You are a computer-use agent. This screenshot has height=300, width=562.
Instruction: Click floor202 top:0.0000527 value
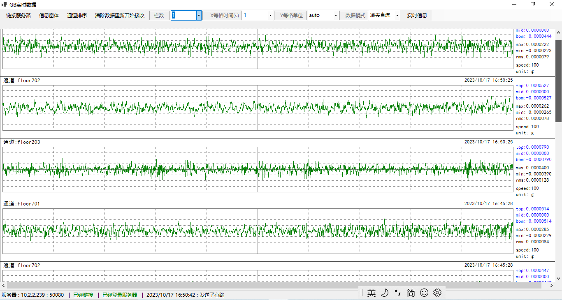pos(532,85)
